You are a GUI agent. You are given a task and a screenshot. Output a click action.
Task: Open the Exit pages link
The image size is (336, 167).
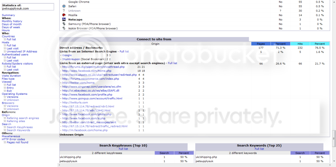[9, 91]
